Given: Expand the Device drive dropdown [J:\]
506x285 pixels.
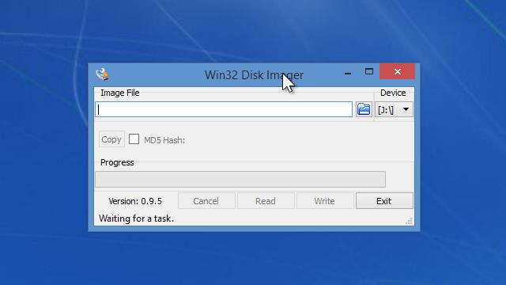Looking at the screenshot, I should pos(394,109).
